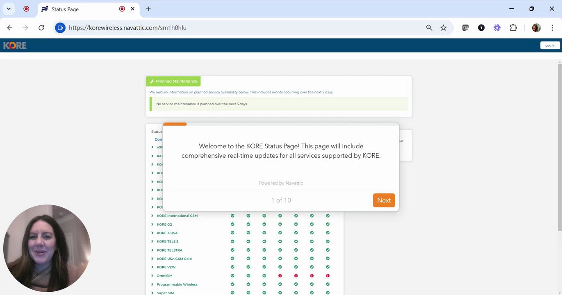
Task: Click last check in KORE International GSM row
Action: click(328, 216)
